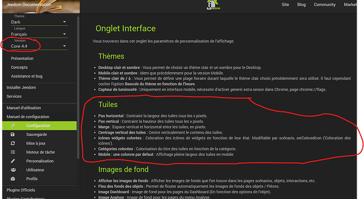Click the floppy disk icon beside Sauvegarde
Image resolution: width=364 pixels, height=199 pixels.
coord(13,135)
